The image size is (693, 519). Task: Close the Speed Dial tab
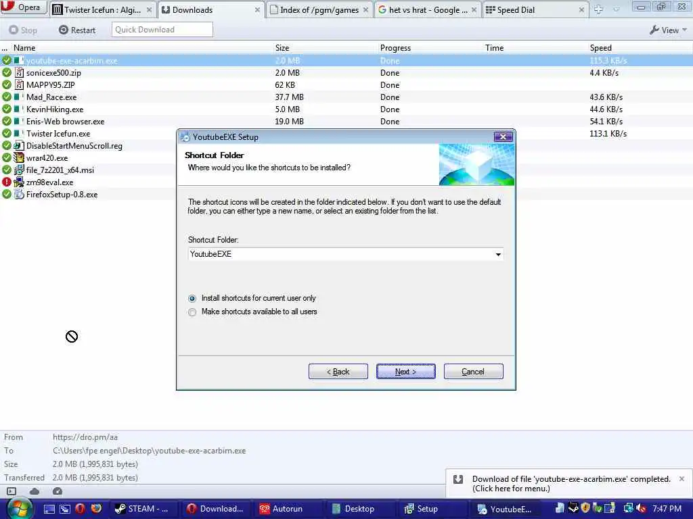(x=581, y=9)
